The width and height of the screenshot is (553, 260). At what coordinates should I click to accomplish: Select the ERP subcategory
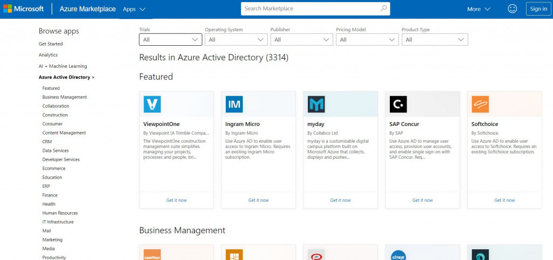pyautogui.click(x=46, y=186)
